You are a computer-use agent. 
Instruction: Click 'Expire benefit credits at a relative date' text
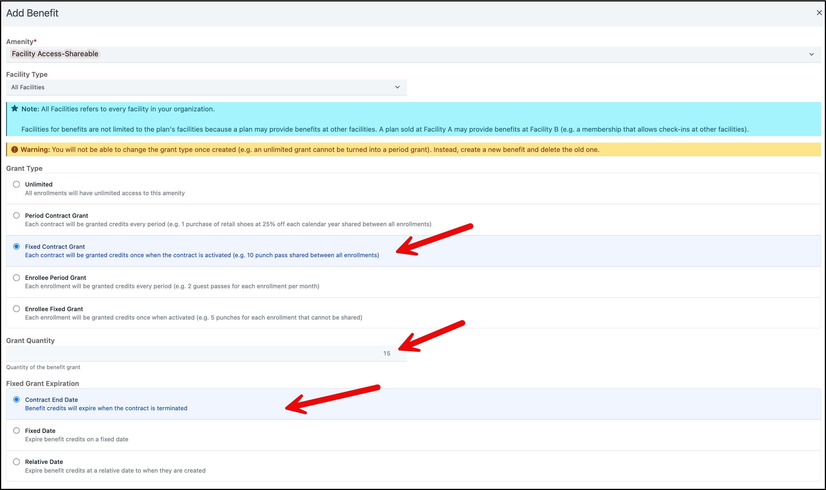click(x=115, y=471)
